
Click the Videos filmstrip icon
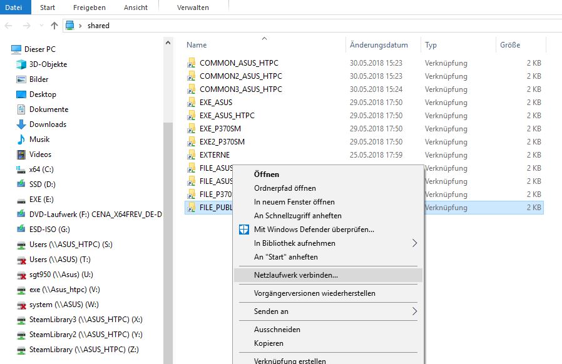click(21, 154)
